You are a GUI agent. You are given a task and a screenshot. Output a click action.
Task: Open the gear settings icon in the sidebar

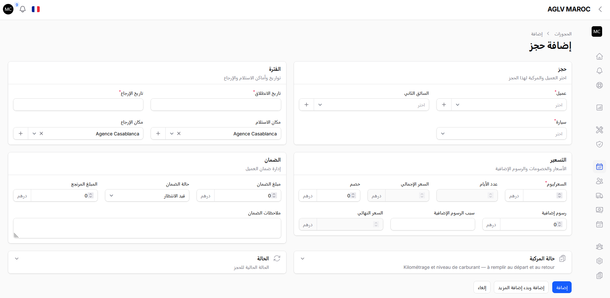(599, 261)
